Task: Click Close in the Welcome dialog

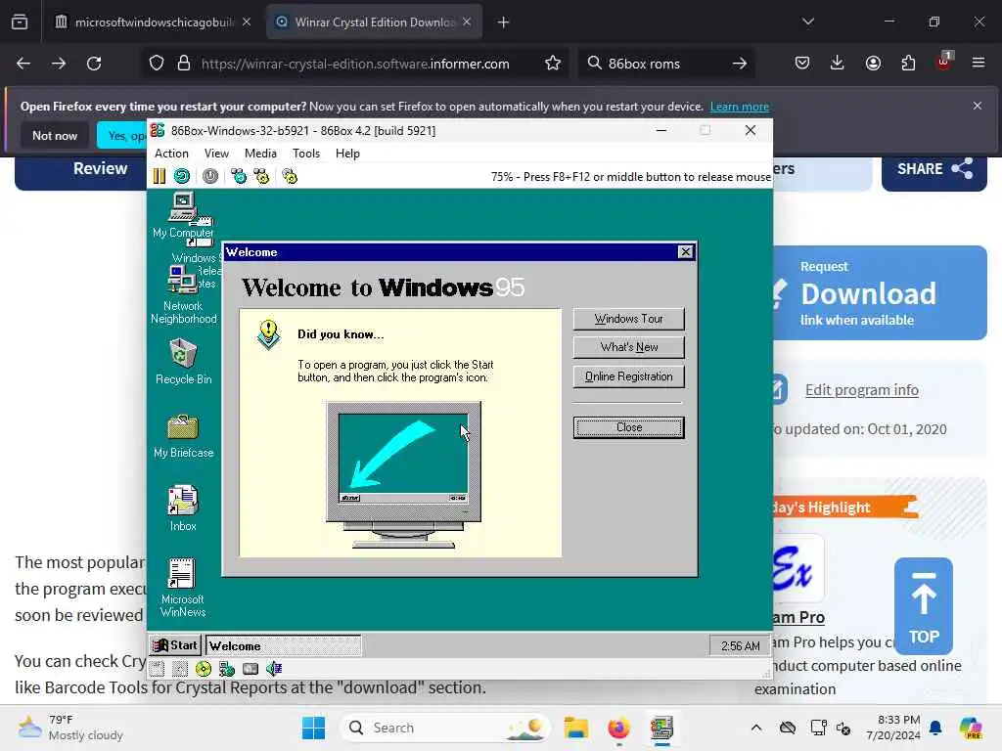Action: (x=629, y=428)
